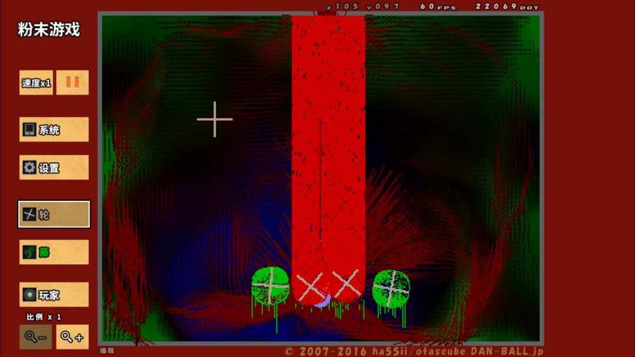
Task: Select the 轮 wheel element
Action: (54, 214)
